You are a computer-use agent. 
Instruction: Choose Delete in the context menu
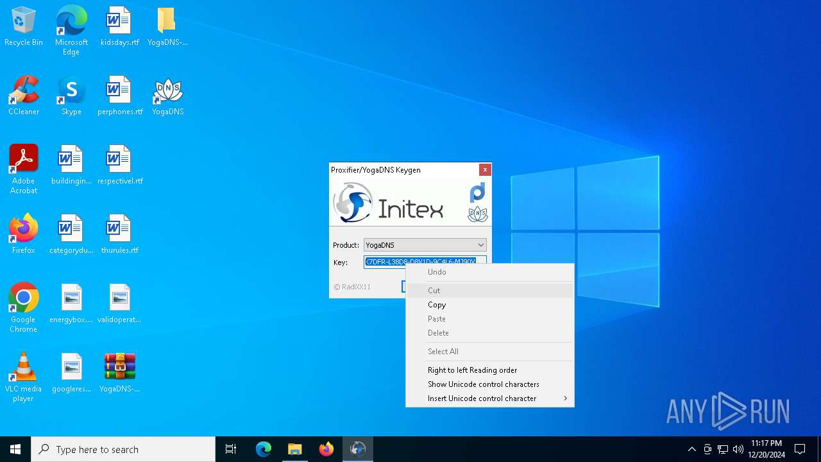[x=490, y=333]
